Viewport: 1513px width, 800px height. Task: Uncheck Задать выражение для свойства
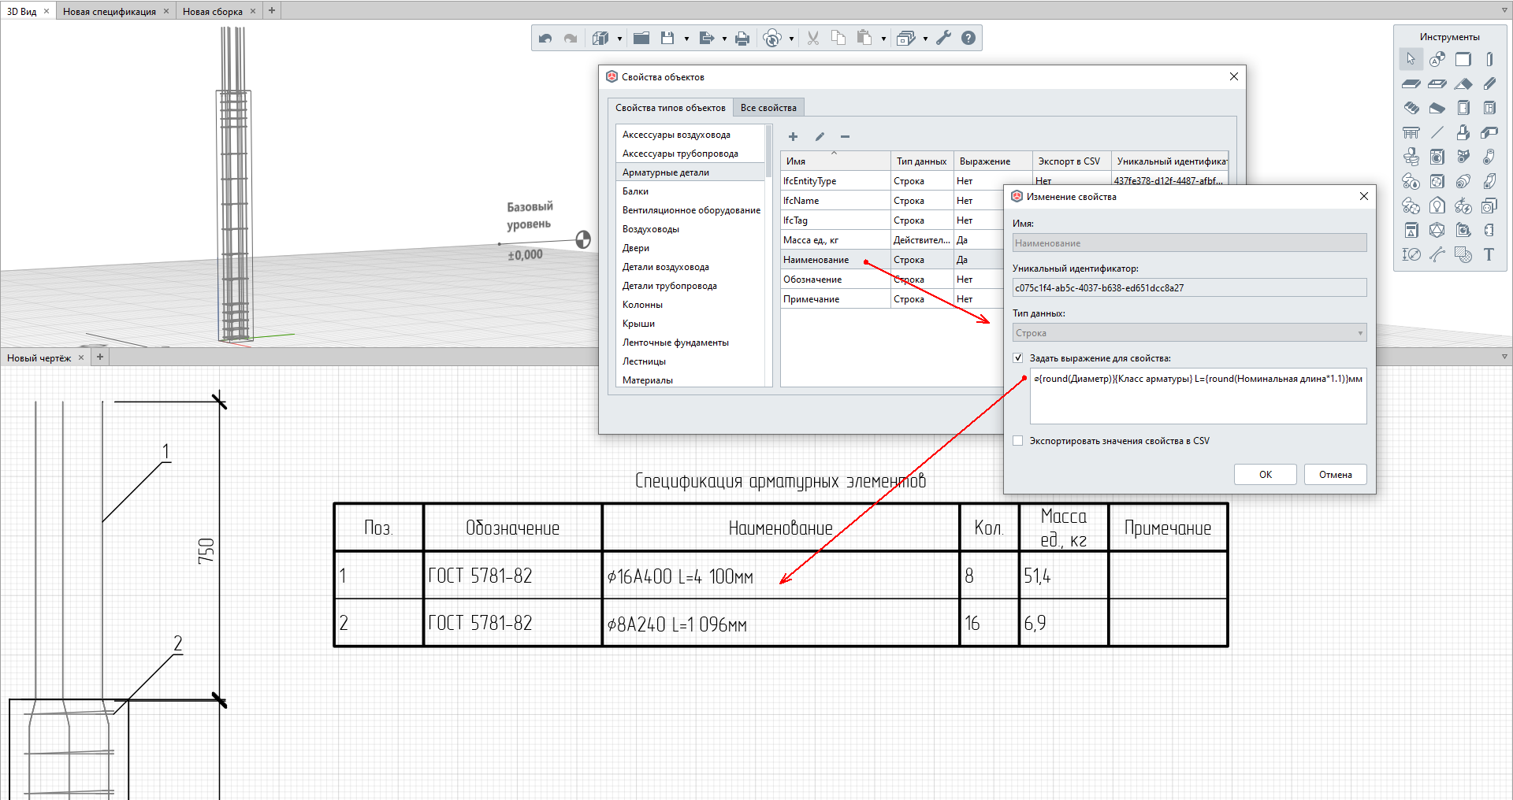point(1018,357)
